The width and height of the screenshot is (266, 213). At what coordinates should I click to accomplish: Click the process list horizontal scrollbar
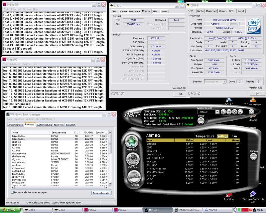pyautogui.click(x=59, y=187)
